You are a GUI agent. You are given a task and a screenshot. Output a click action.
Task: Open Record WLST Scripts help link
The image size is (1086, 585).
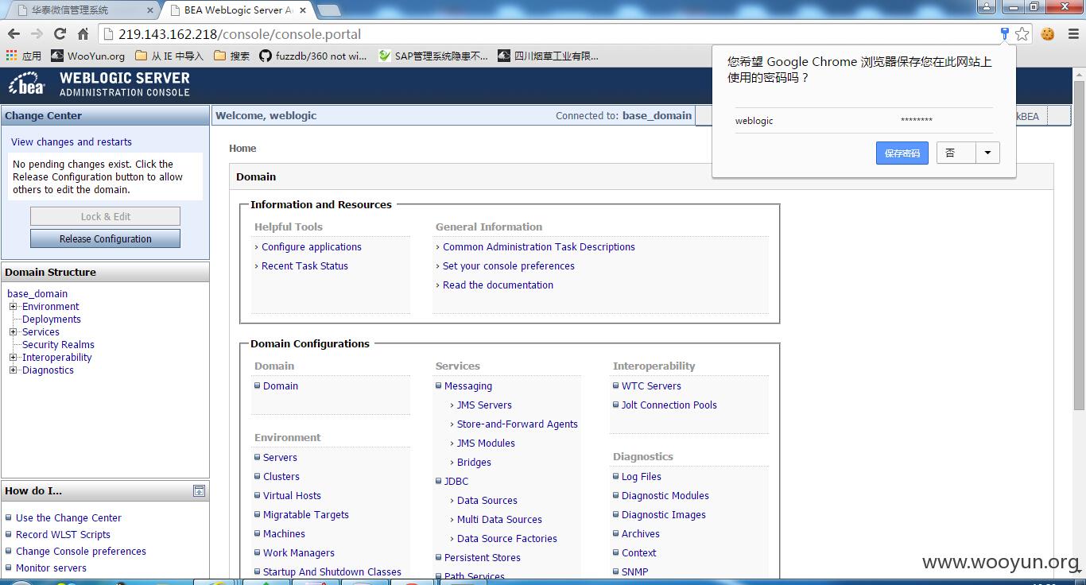coord(63,534)
